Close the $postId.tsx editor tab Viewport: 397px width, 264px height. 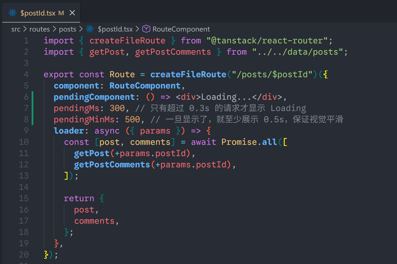point(72,13)
